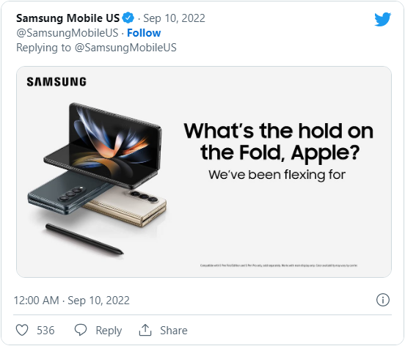Open the Samsung Mobile US display name
Screen dimensions: 405x346
pos(68,18)
